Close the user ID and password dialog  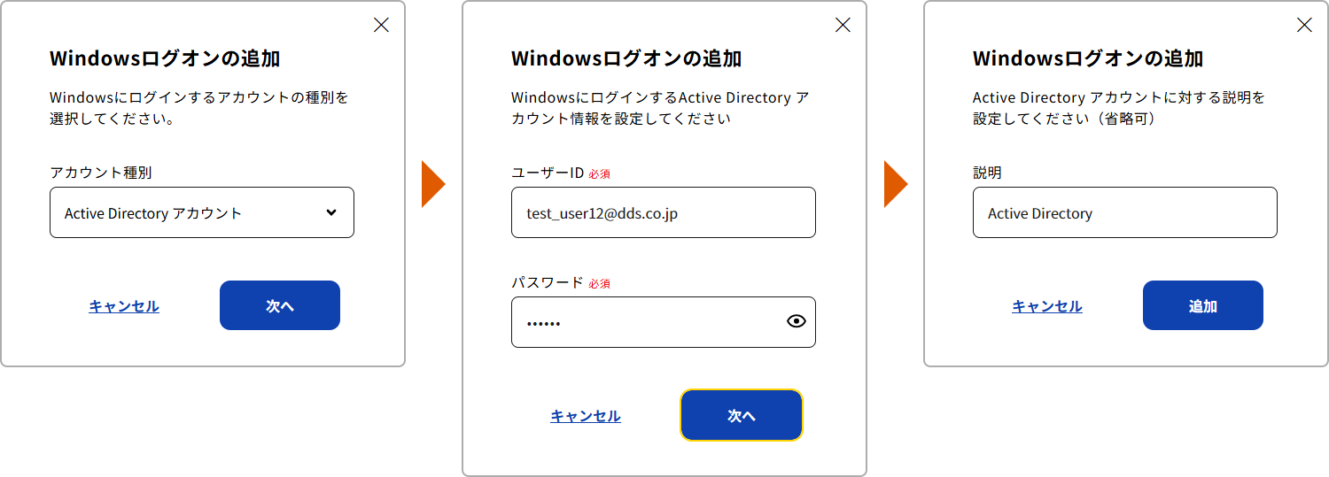click(843, 25)
